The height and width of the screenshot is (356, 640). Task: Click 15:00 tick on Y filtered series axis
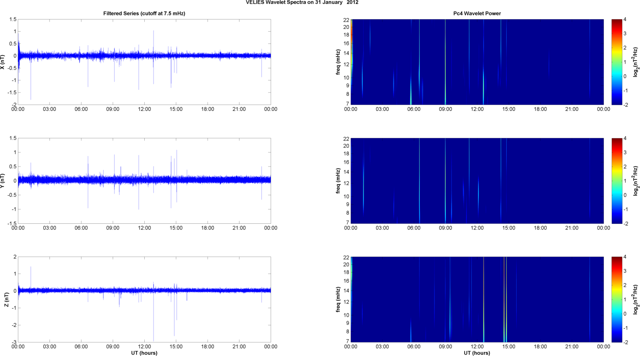click(176, 228)
